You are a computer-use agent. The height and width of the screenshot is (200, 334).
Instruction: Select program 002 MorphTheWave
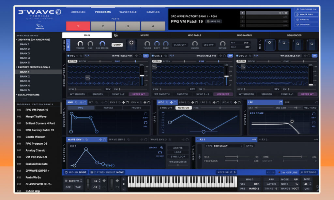click(38, 117)
